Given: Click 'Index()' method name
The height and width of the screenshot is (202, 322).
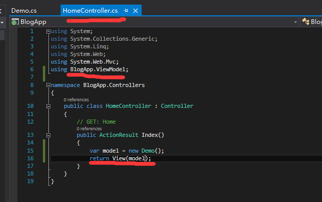Looking at the screenshot, I should (x=153, y=135).
